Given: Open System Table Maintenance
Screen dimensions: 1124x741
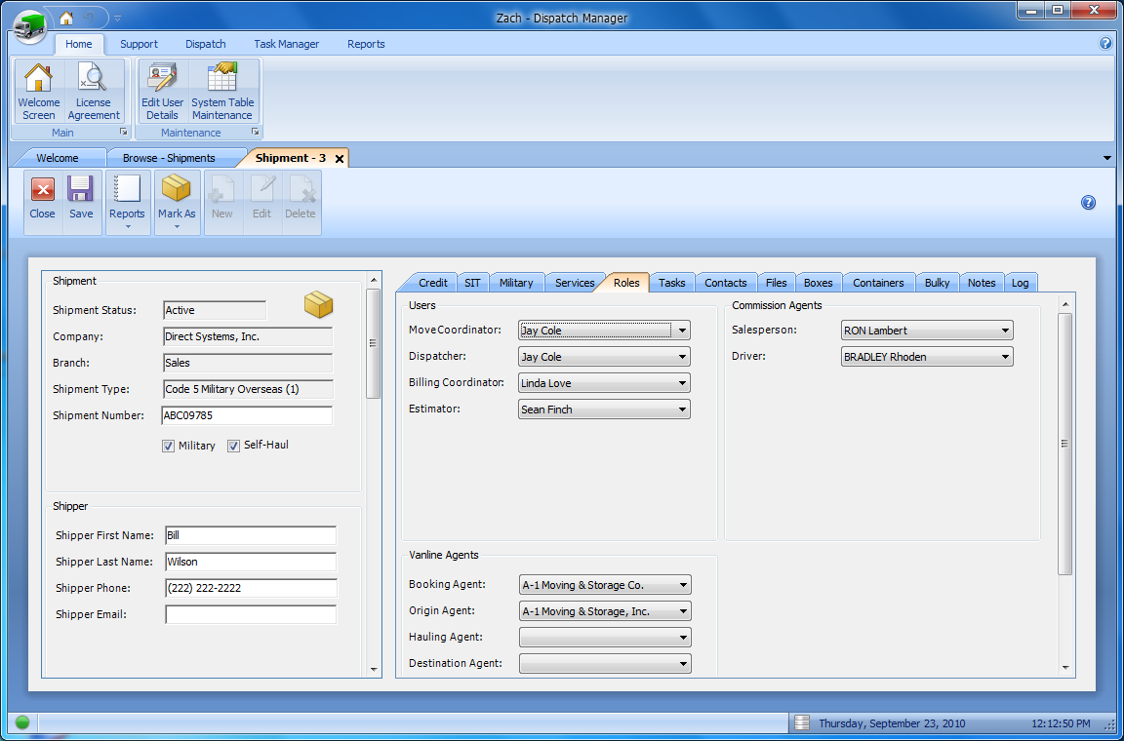Looking at the screenshot, I should pos(221,79).
